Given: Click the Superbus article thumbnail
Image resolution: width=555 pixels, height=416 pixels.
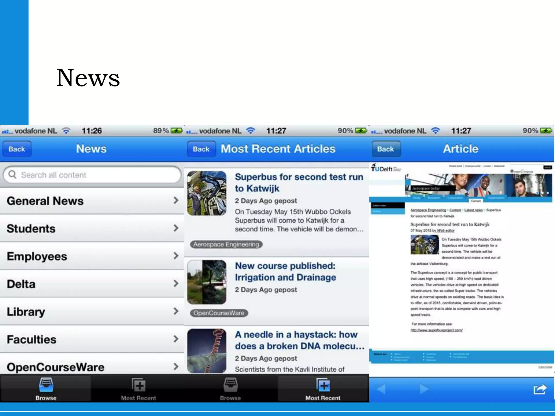Looking at the screenshot, I should pos(207,193).
